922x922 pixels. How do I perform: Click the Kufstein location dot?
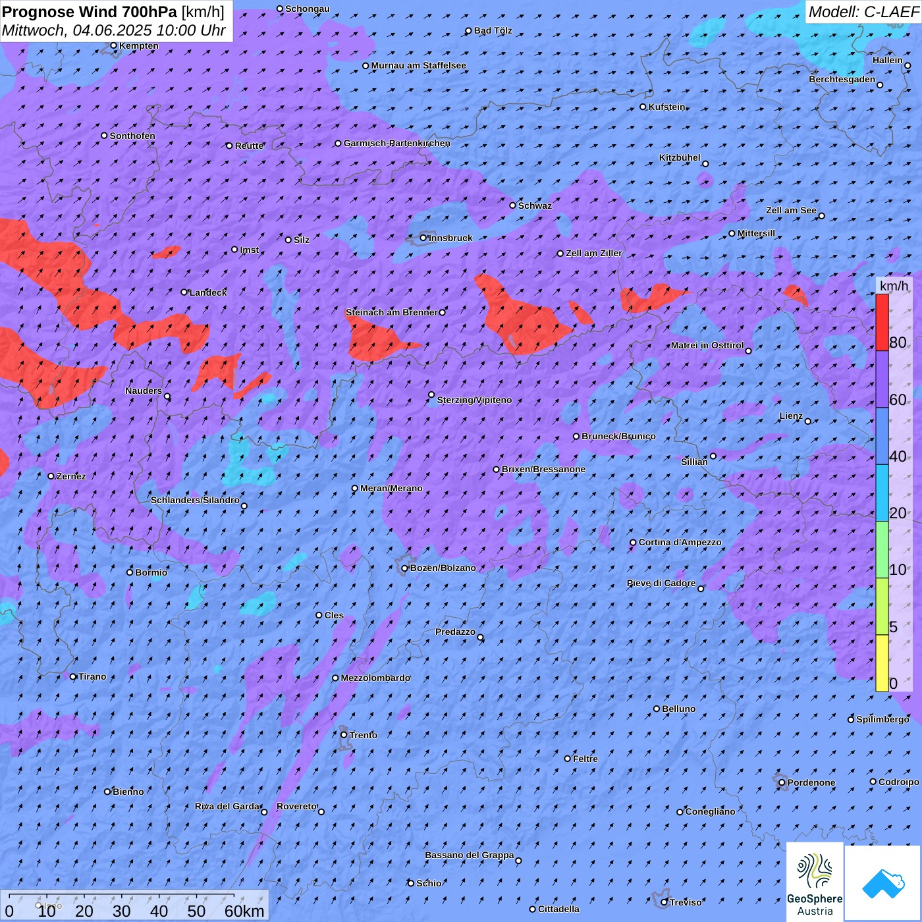point(643,107)
